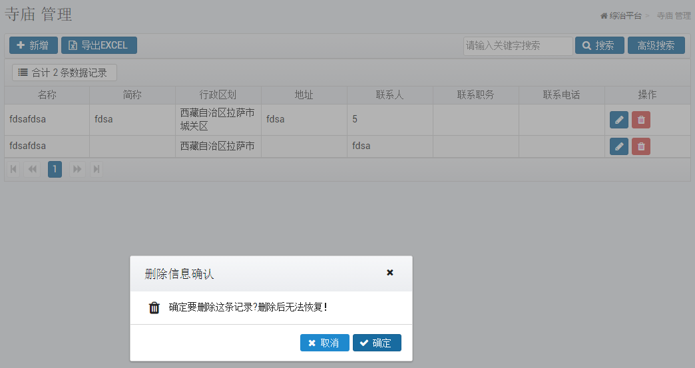Click the dialog title 删除信息确认
Screen dimensions: 695x368
179,274
